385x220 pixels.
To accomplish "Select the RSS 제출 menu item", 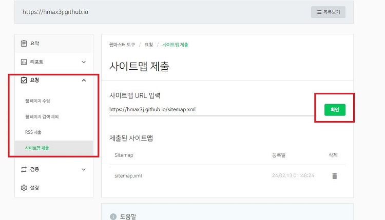I will [33, 132].
